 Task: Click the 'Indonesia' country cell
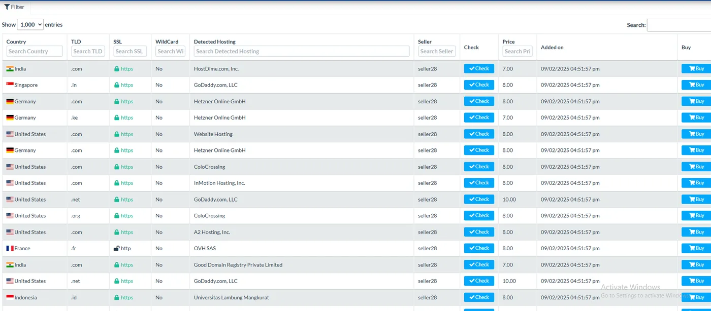[26, 298]
